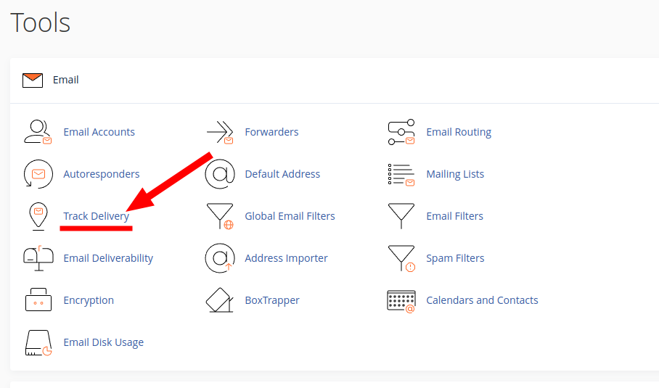Open the Forwarders link
Image resolution: width=659 pixels, height=388 pixels.
[x=271, y=132]
